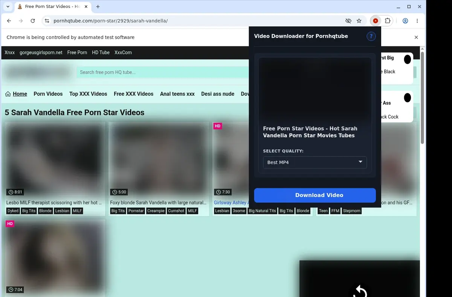Toggle the third-party cookies eye icon
This screenshot has height=297, width=452.
click(x=348, y=21)
